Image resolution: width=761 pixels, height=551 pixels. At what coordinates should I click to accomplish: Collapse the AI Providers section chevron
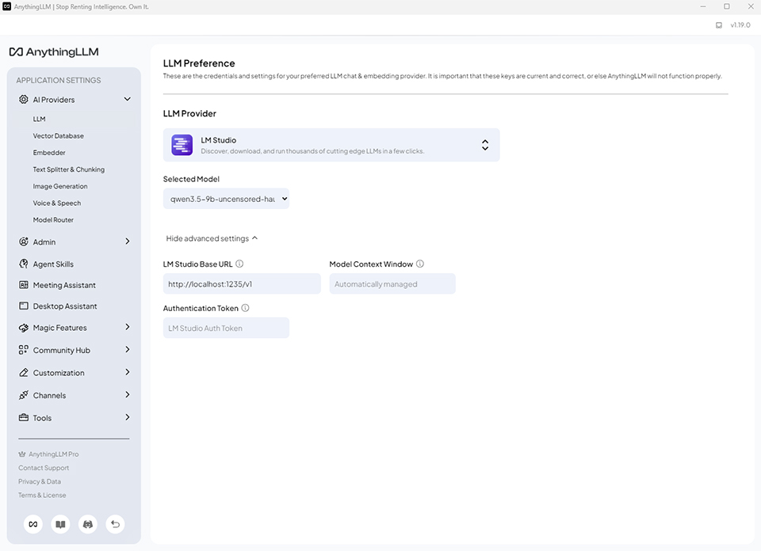(127, 99)
